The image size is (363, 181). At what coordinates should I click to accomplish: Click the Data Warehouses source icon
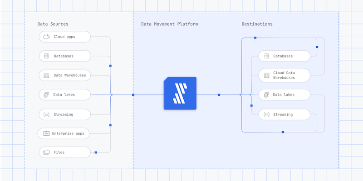click(x=46, y=75)
